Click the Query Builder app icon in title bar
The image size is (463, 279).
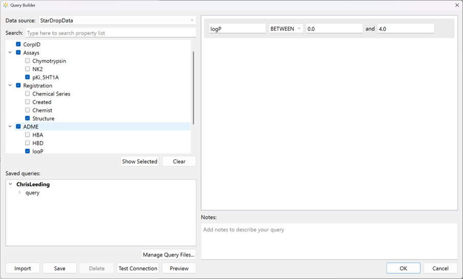[6, 5]
